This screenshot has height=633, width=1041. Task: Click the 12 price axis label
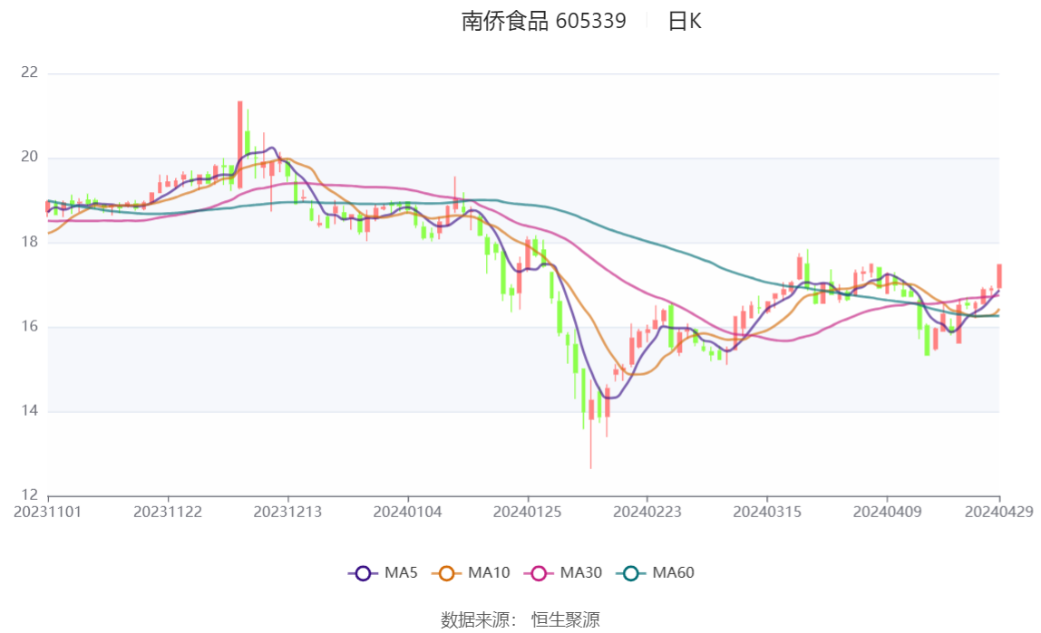coord(29,495)
